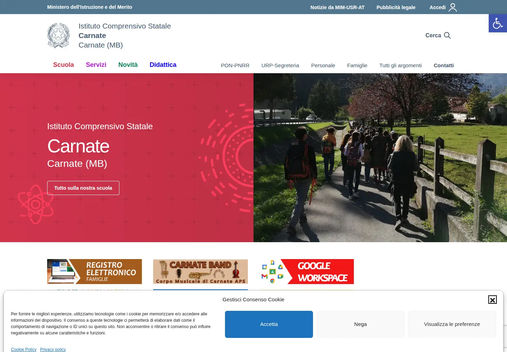The width and height of the screenshot is (507, 352).
Task: Open the Google Workspace banner
Action: [306, 271]
